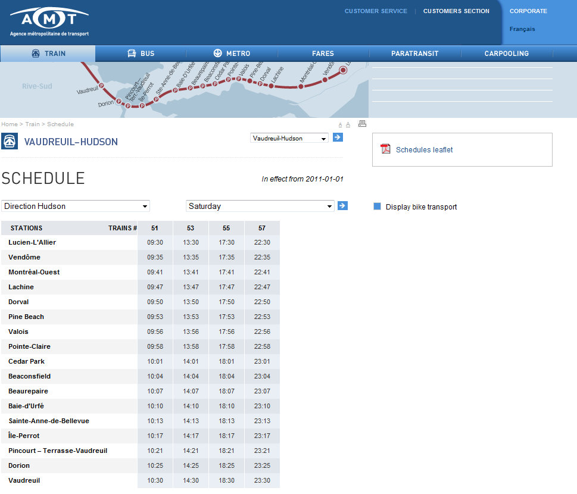
Task: Click the Dorion station marker on map
Action: click(119, 101)
